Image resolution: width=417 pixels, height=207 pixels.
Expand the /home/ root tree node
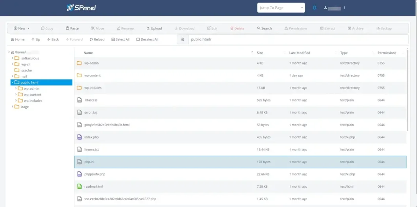coord(9,52)
